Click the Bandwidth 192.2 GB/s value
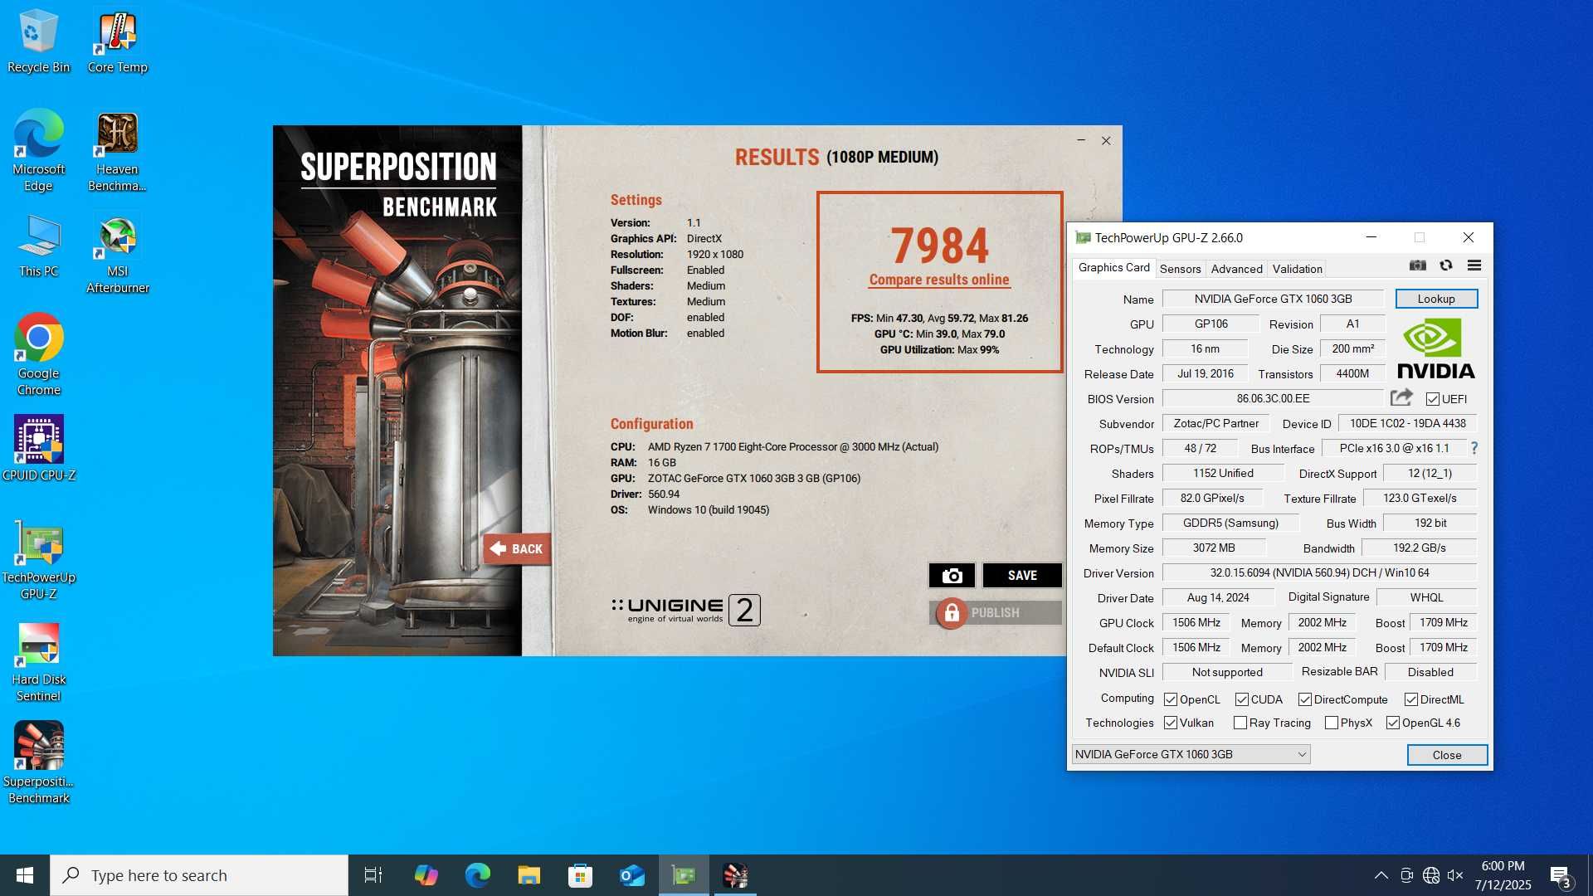 [1419, 548]
